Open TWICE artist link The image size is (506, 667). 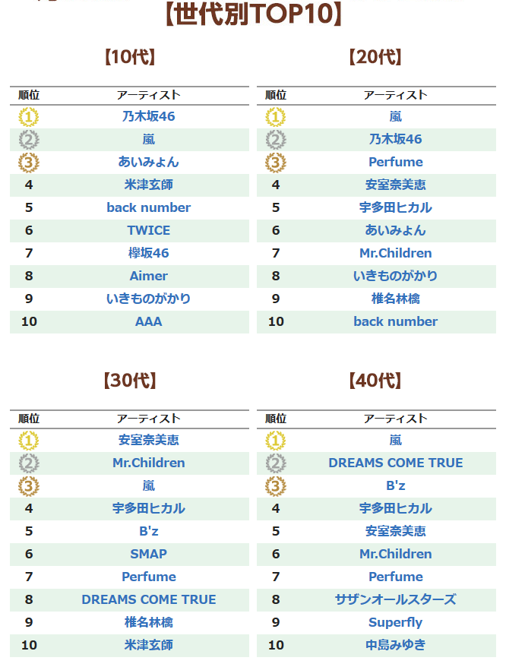click(x=148, y=230)
